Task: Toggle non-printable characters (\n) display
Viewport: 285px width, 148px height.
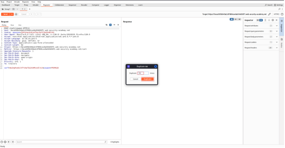Action: (x=114, y=25)
